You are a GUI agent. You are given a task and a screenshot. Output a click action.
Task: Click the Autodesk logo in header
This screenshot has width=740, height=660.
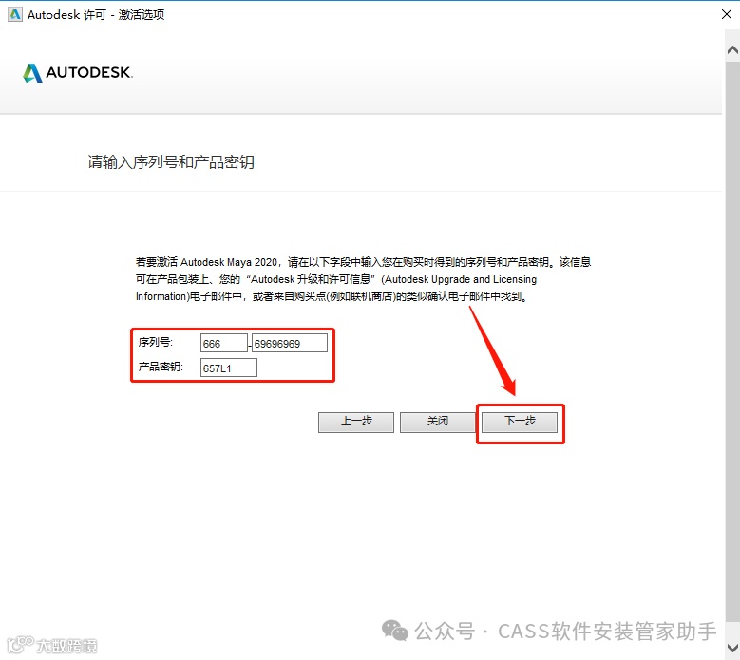78,73
